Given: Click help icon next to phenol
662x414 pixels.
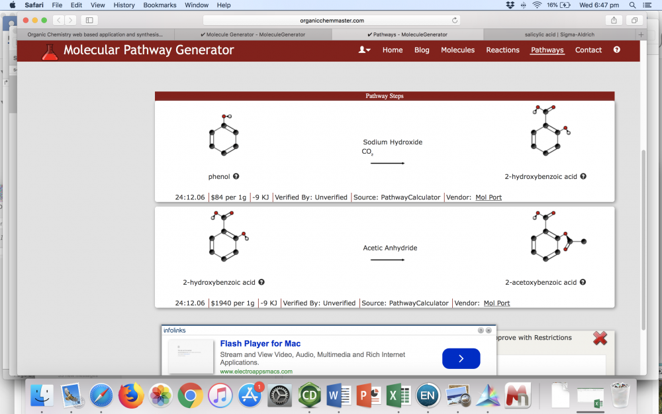Looking at the screenshot, I should tap(236, 176).
